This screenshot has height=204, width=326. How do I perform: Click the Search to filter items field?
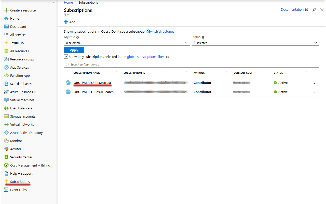coord(192,65)
